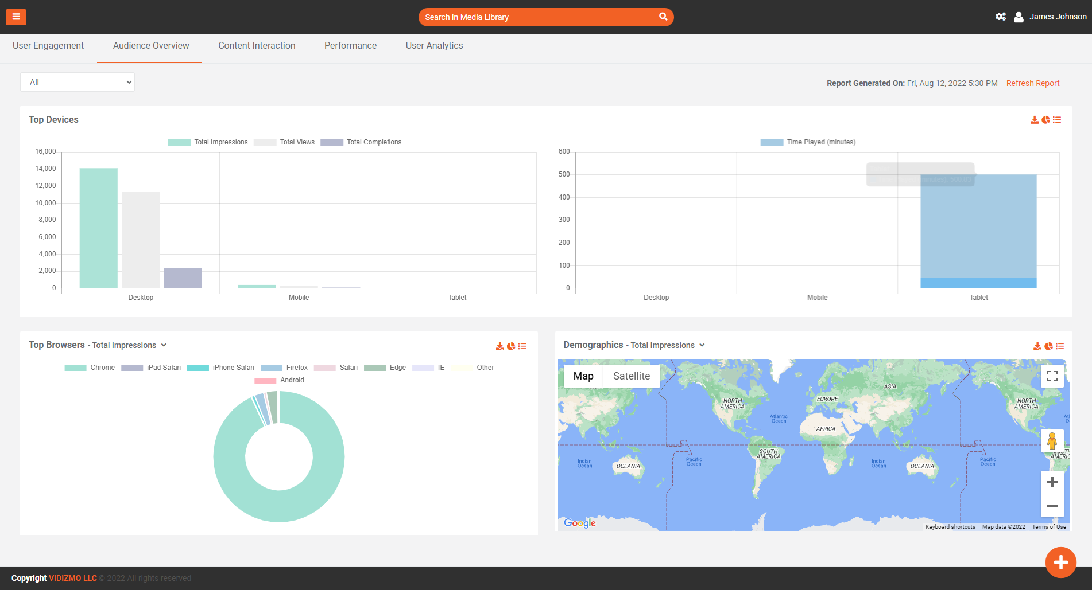Show Top Browsers as list view
Image resolution: width=1092 pixels, height=590 pixels.
tap(522, 346)
